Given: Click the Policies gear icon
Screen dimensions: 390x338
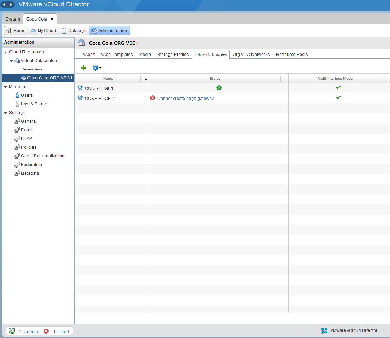Looking at the screenshot, I should click(17, 147).
